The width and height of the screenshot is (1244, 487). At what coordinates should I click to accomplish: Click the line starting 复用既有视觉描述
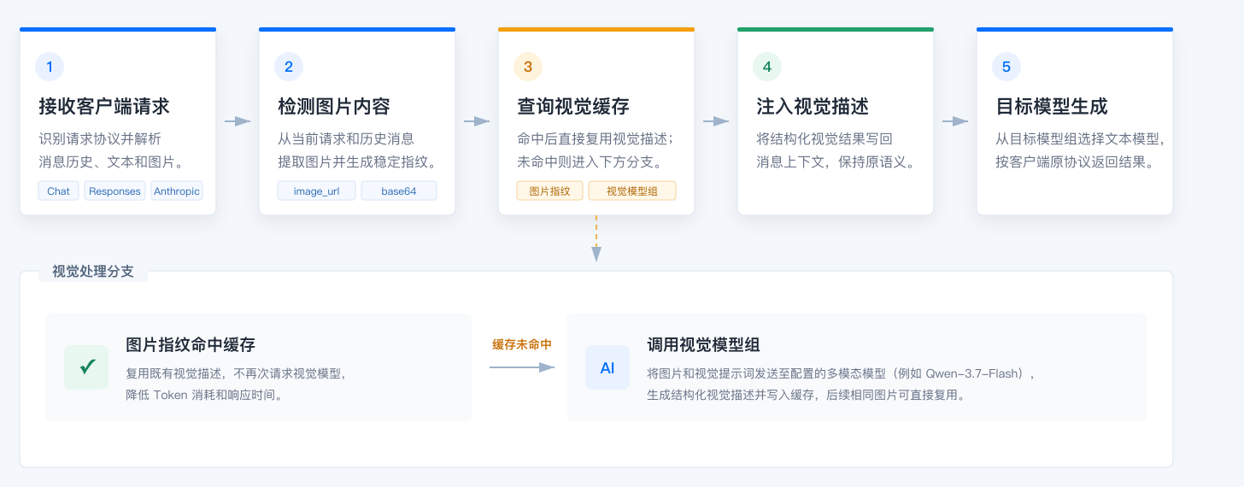[236, 373]
